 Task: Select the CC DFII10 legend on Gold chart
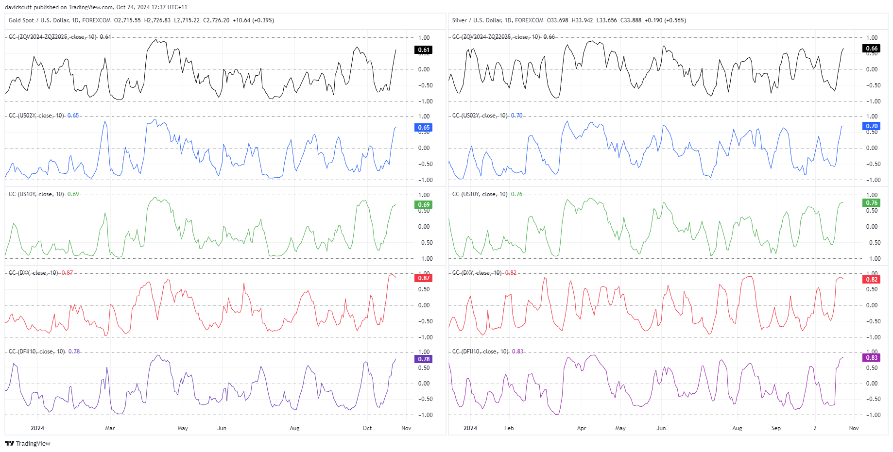point(44,352)
